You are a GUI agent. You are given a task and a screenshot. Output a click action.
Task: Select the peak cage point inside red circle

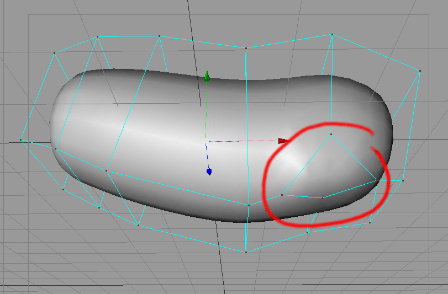[331, 134]
